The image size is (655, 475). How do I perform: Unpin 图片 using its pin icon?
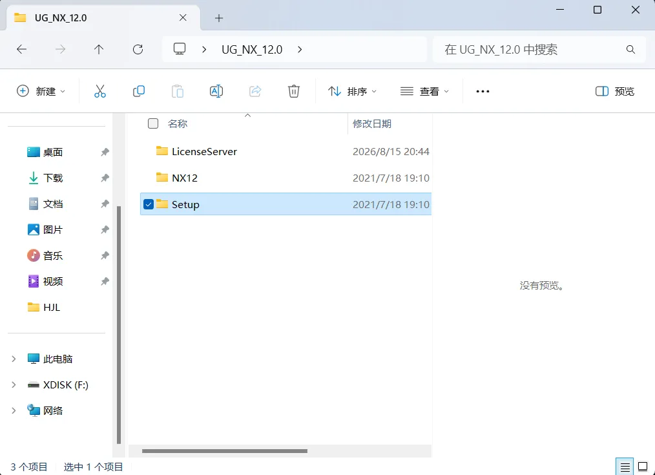[105, 230]
